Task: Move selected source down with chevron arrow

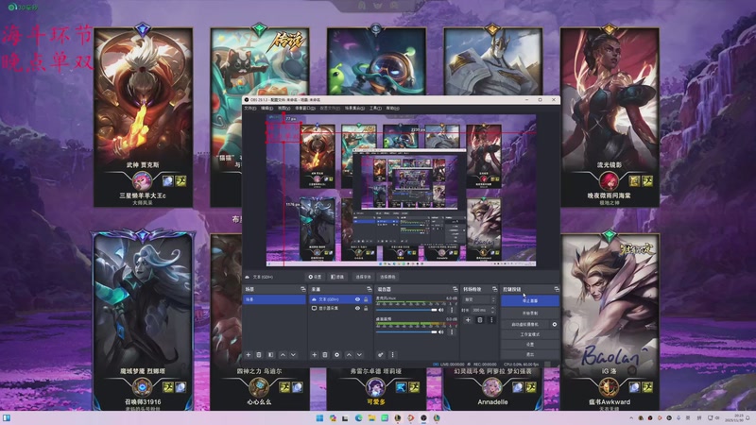Action: click(x=358, y=354)
